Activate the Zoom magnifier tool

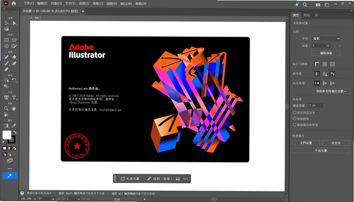point(6,108)
